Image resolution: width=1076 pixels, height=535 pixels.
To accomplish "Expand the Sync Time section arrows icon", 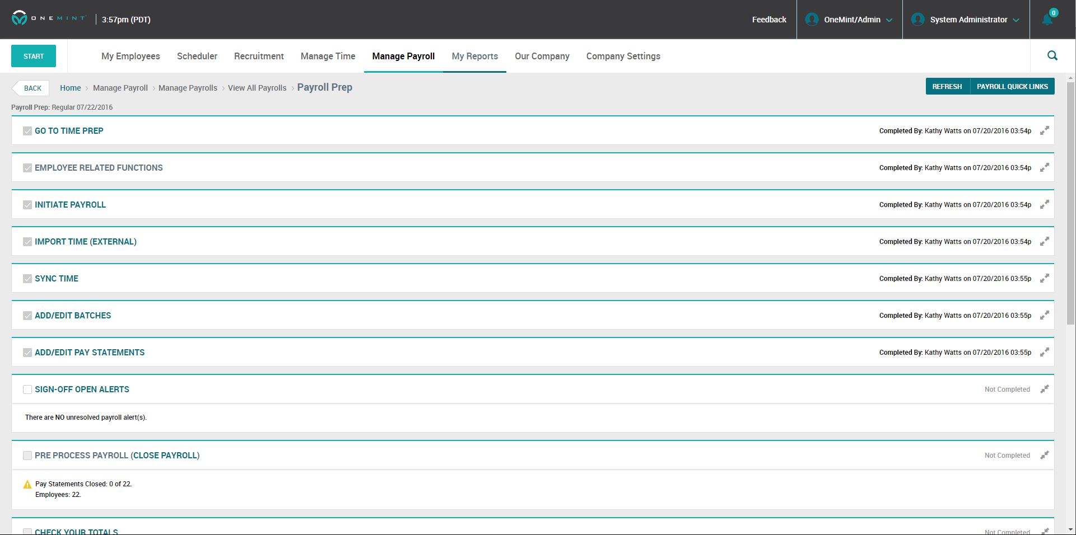I will [1045, 279].
